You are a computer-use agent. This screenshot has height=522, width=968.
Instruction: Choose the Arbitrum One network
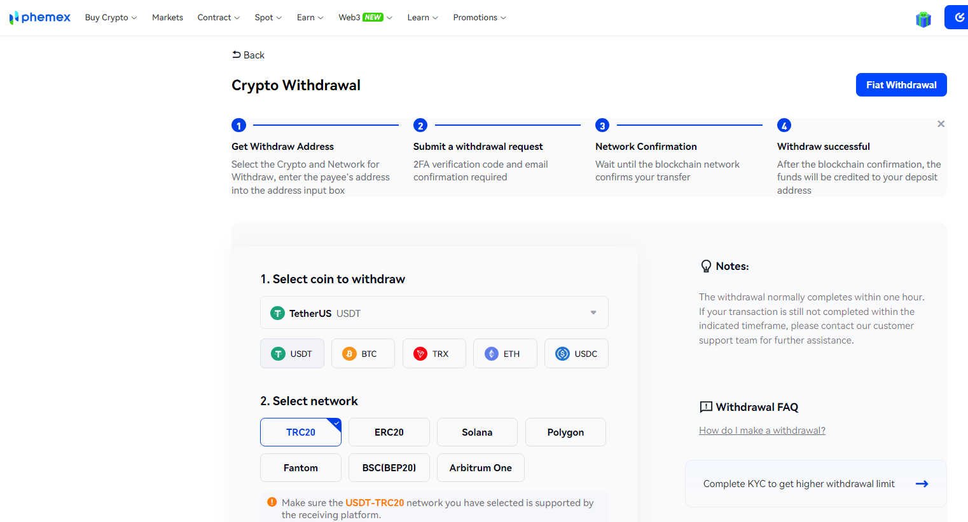click(x=481, y=467)
